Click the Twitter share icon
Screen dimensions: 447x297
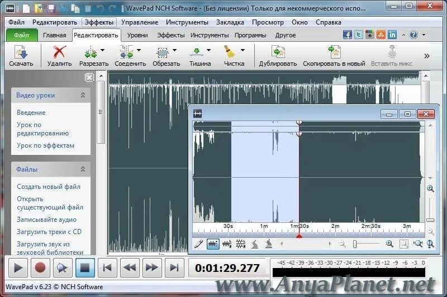click(358, 35)
